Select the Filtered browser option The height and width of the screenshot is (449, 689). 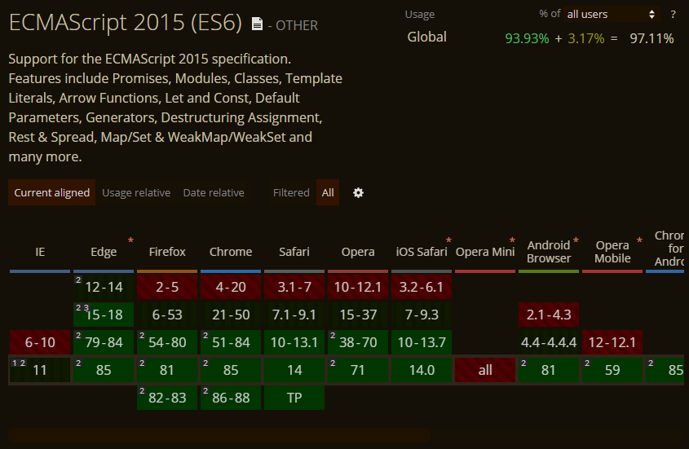(x=291, y=192)
